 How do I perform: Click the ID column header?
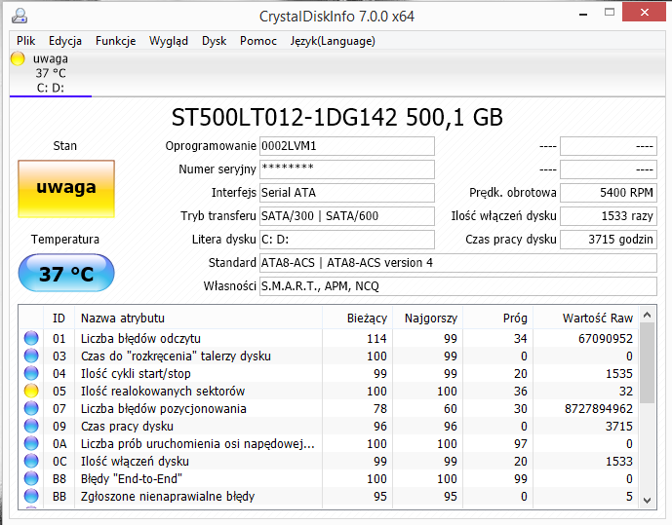point(59,318)
